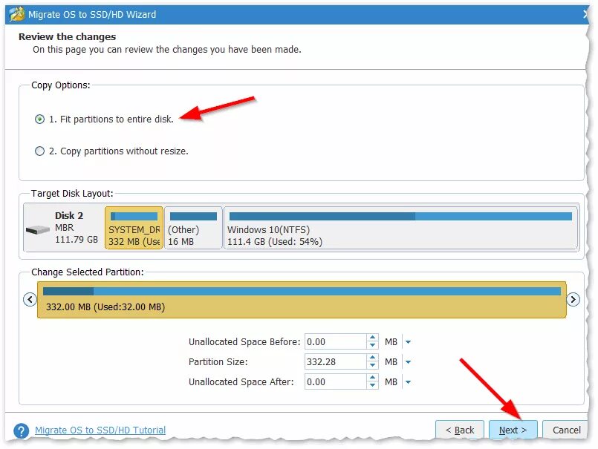This screenshot has height=449, width=598.
Task: Select the (Other) 16 MB partition block
Action: click(193, 228)
